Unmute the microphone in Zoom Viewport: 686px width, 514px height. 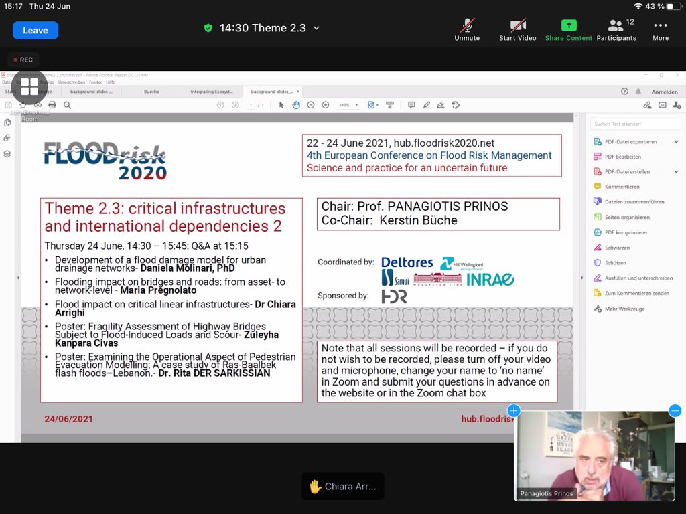[x=467, y=29]
